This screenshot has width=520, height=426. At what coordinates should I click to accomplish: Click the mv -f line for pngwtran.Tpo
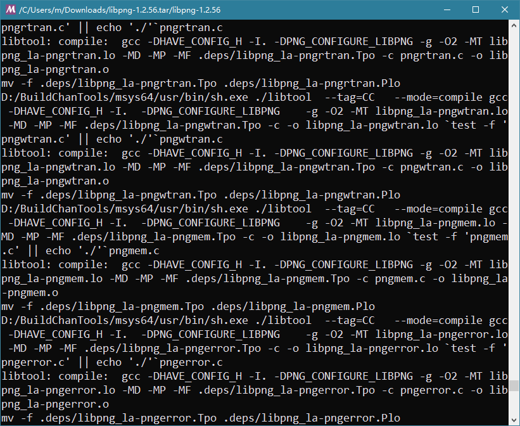[x=200, y=195]
